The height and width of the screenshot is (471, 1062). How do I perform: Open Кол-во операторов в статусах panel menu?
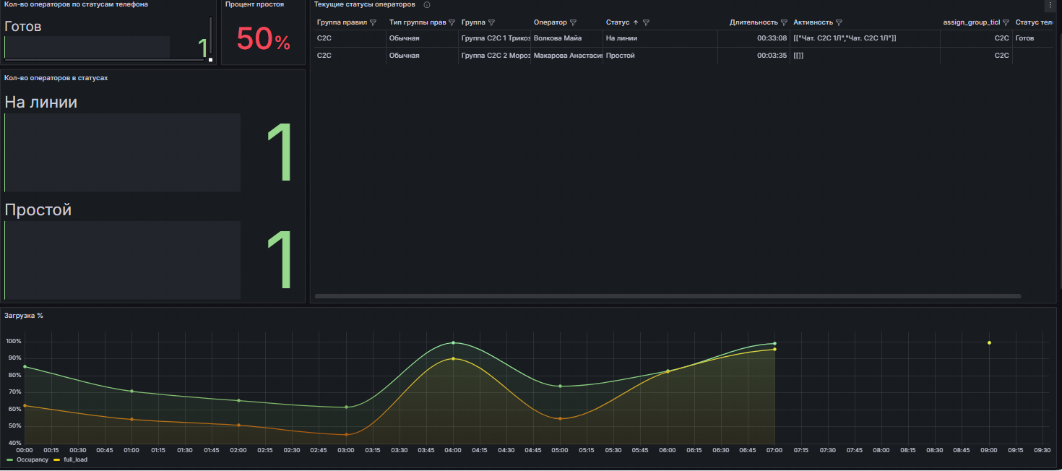56,77
